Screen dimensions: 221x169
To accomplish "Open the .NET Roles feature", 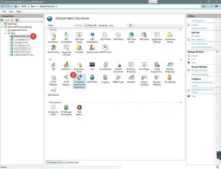I will coord(118,36).
